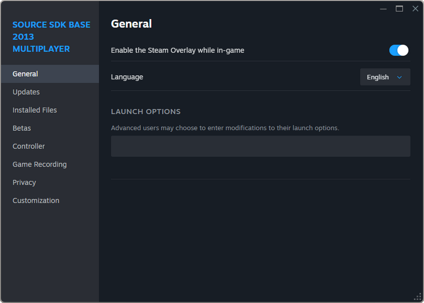Click the resize grip in the window corner
The image size is (424, 303).
[x=418, y=297]
